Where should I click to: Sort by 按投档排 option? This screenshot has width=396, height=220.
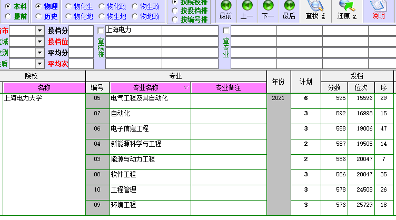[190, 11]
